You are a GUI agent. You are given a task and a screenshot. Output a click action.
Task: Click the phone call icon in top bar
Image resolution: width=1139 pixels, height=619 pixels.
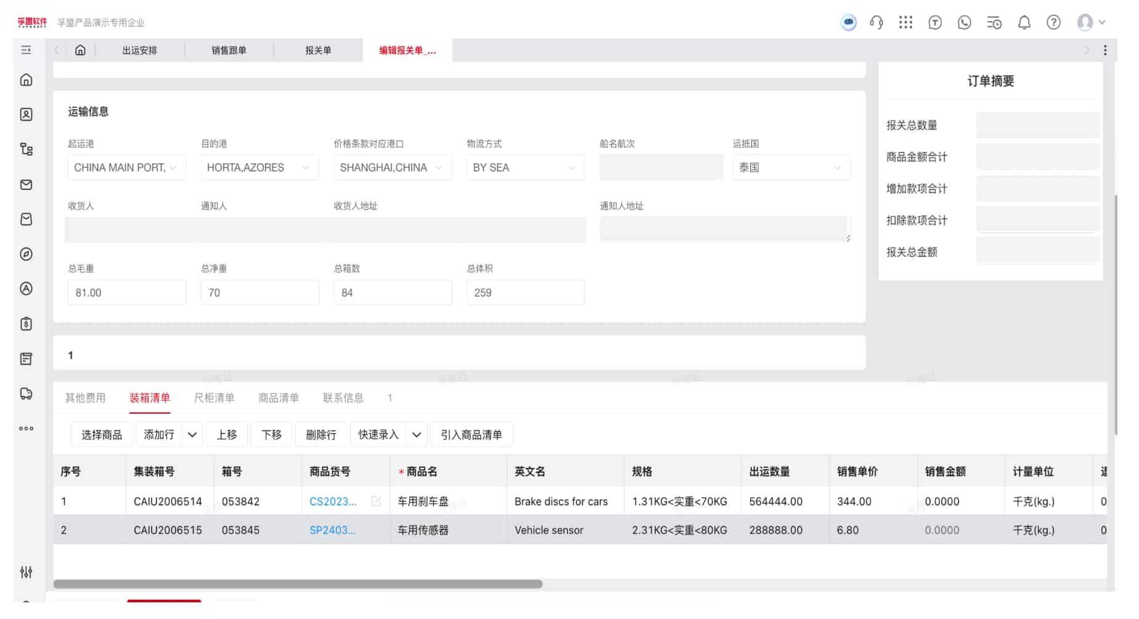965,22
